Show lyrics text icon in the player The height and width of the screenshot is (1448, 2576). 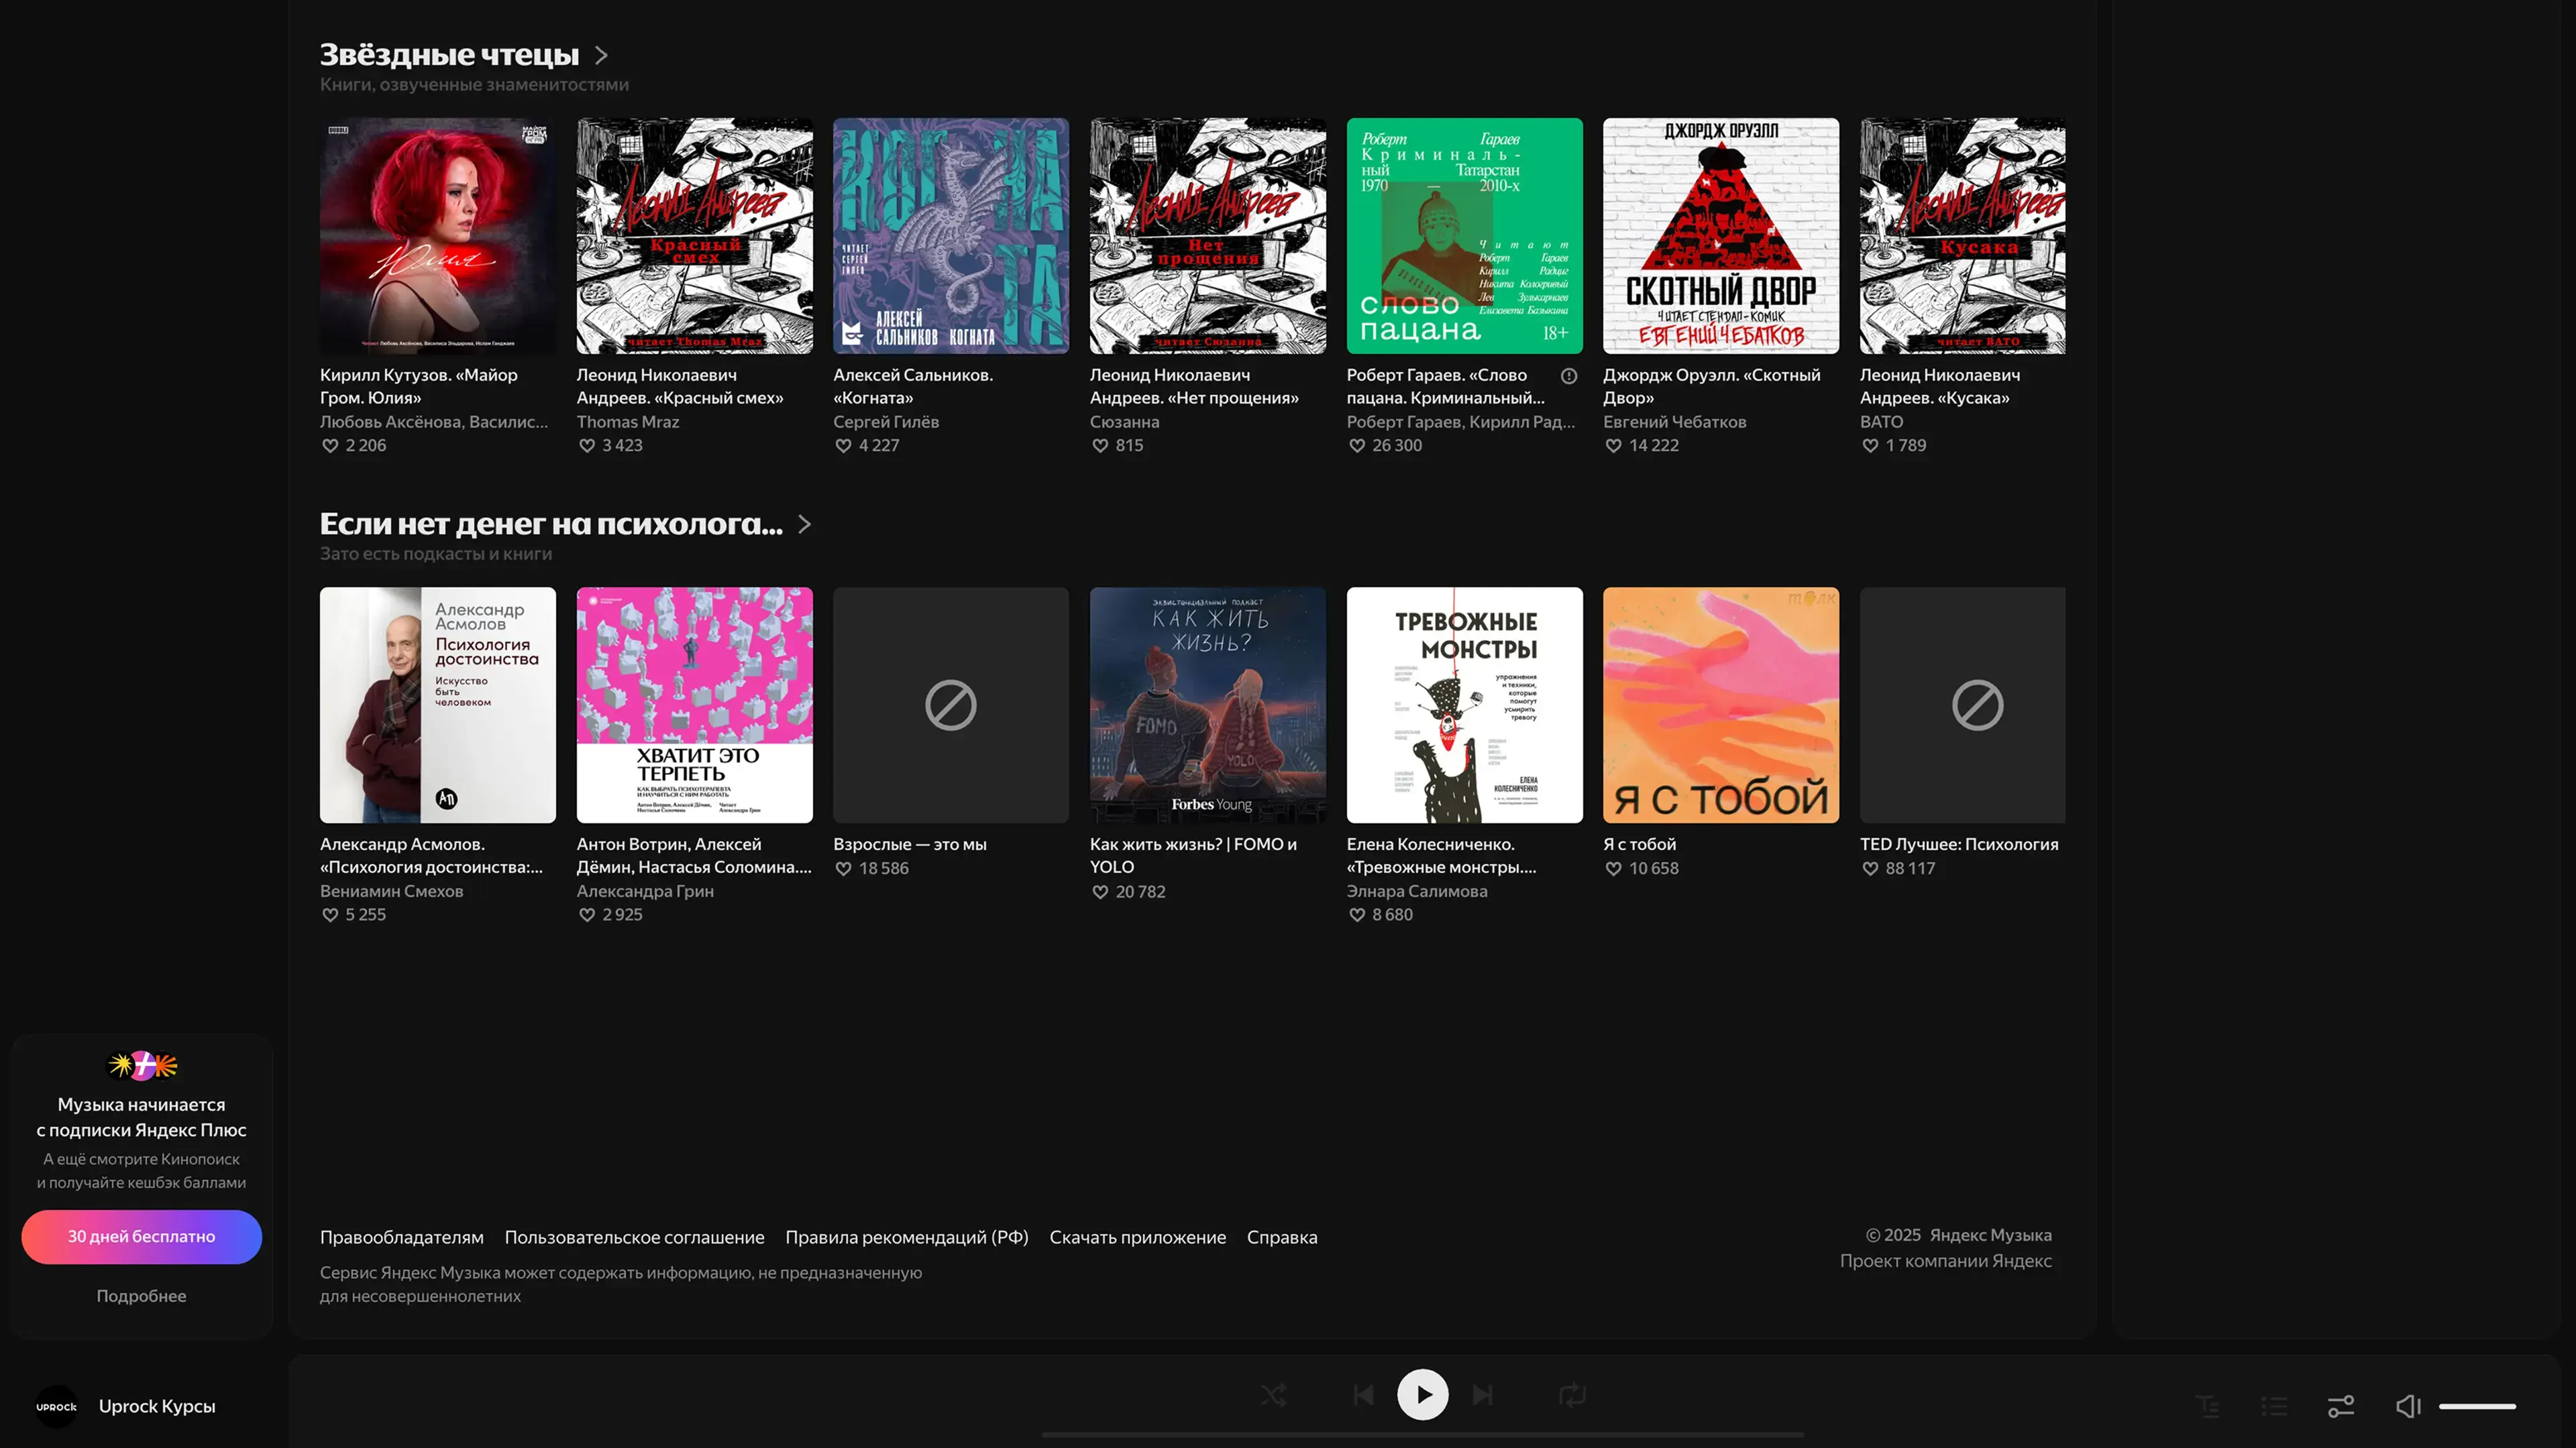(x=2207, y=1406)
